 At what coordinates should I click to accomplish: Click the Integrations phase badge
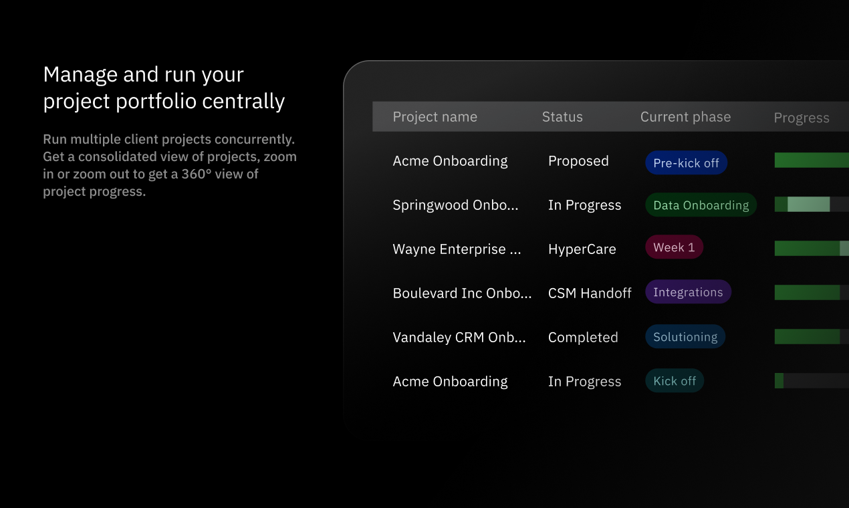coord(688,292)
